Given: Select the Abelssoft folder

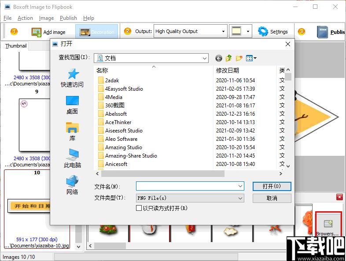Looking at the screenshot, I should click(x=113, y=114).
